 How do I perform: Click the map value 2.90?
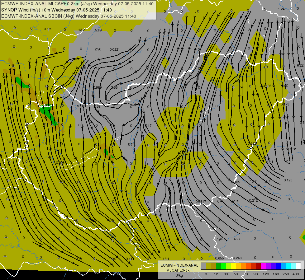tap(98, 49)
